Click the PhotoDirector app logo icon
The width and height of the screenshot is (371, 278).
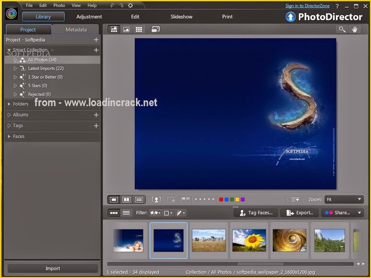[11, 13]
